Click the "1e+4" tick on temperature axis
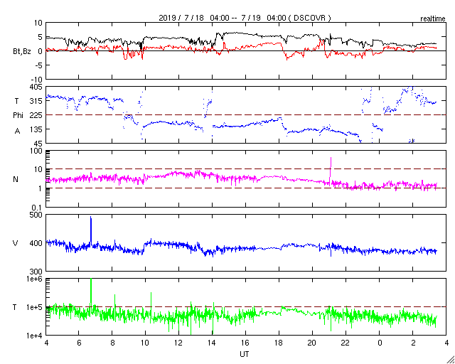The height and width of the screenshot is (364, 455). 35,336
